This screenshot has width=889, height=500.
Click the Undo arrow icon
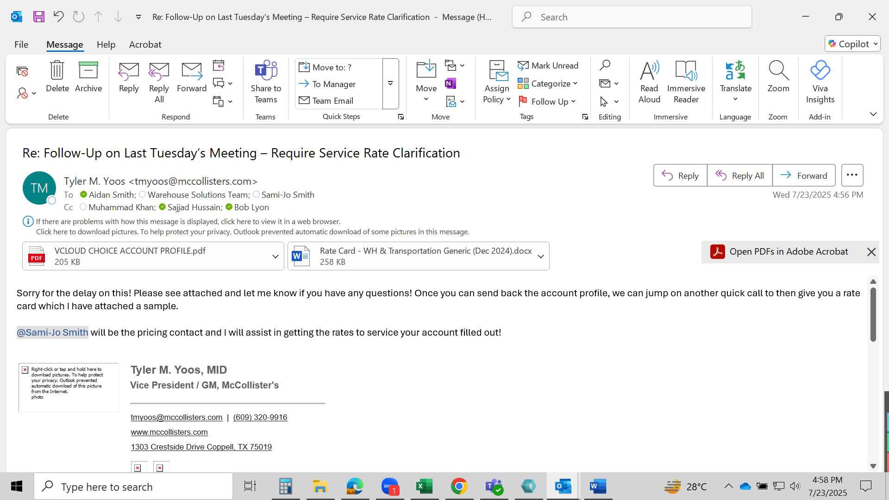(58, 17)
